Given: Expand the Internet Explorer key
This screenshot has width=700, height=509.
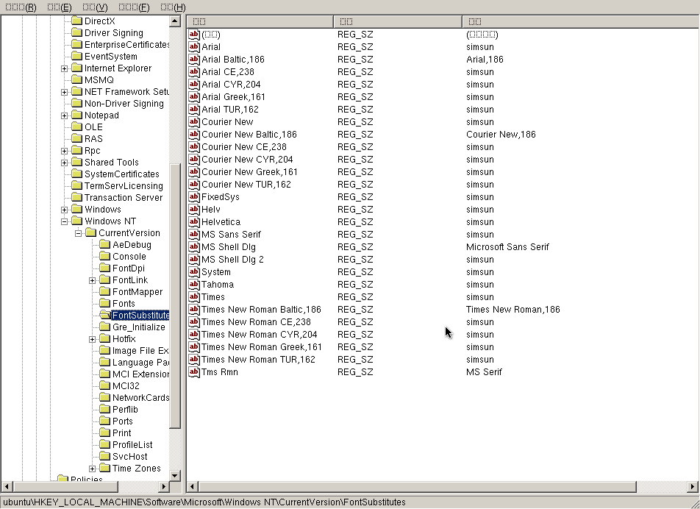Looking at the screenshot, I should (64, 68).
